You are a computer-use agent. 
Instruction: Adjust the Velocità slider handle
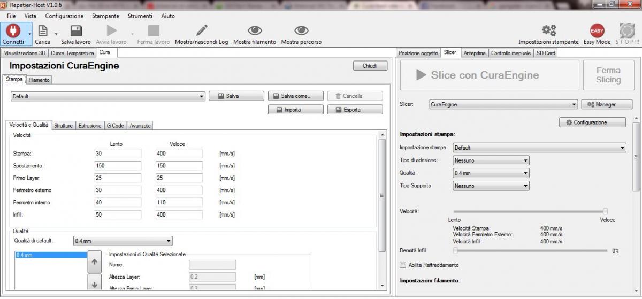tap(605, 211)
